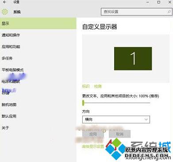Minimize the settings window
The width and height of the screenshot is (173, 162).
click(x=148, y=2)
